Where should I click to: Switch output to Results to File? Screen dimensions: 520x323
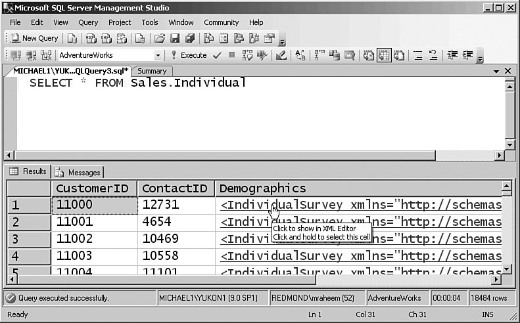point(399,55)
